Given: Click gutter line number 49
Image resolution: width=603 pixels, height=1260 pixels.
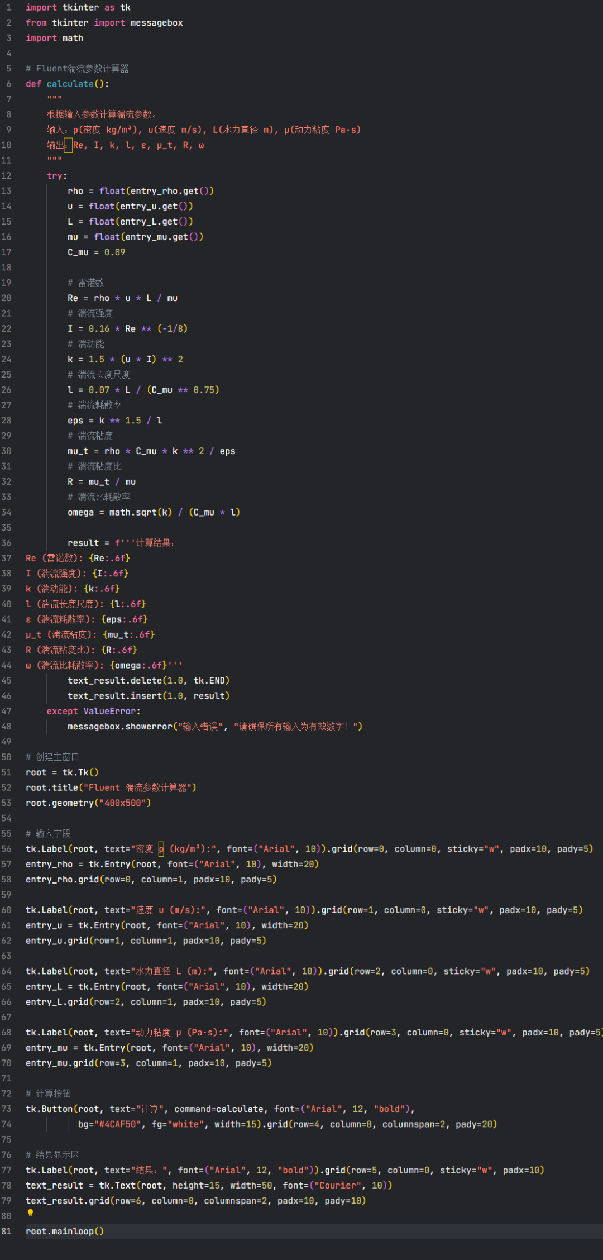Looking at the screenshot, I should tap(7, 742).
